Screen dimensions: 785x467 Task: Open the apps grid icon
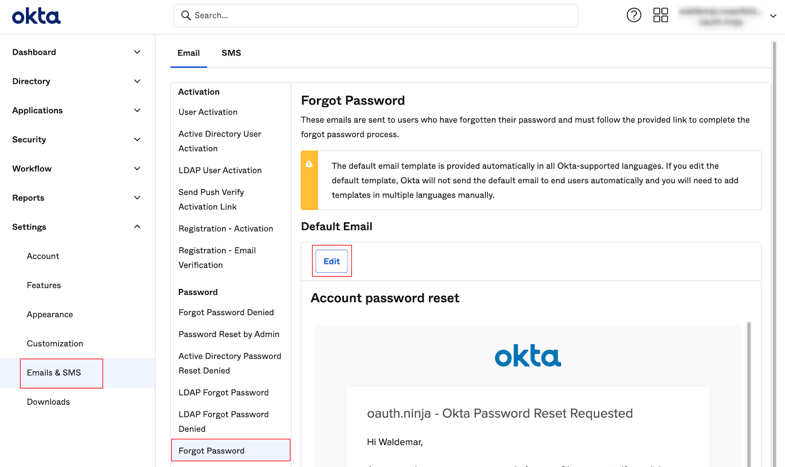660,15
